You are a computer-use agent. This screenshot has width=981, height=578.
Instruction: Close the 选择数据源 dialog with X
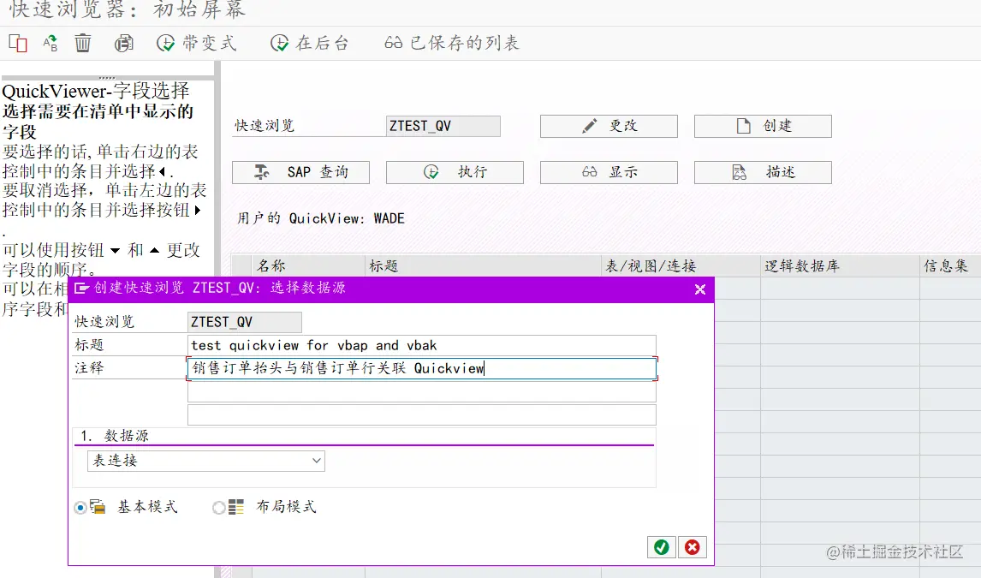(x=700, y=289)
